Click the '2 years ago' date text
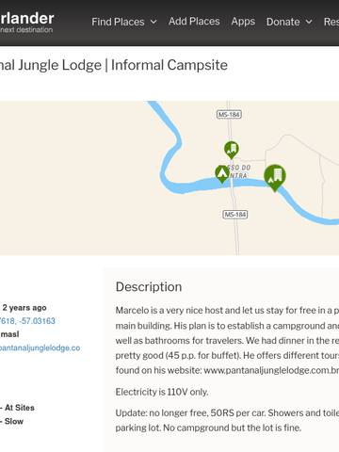The width and height of the screenshot is (339, 452). [x=24, y=308]
